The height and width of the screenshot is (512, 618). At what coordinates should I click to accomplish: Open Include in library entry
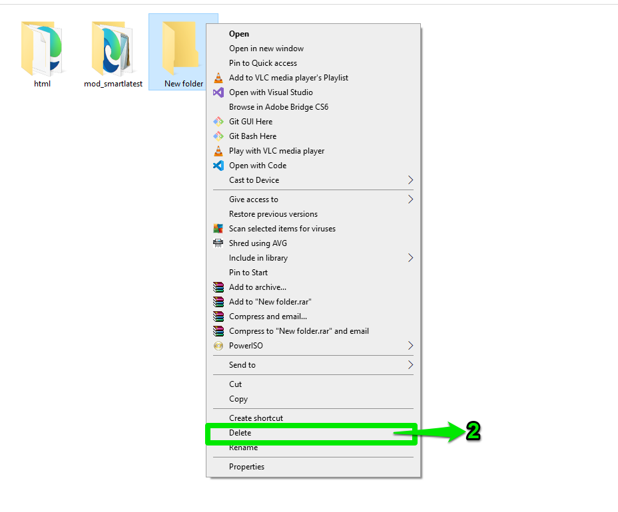click(x=314, y=258)
